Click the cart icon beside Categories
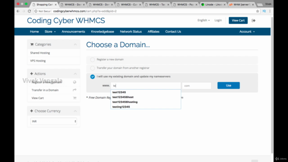Screen dimensions: 288x162 [x=32, y=45]
